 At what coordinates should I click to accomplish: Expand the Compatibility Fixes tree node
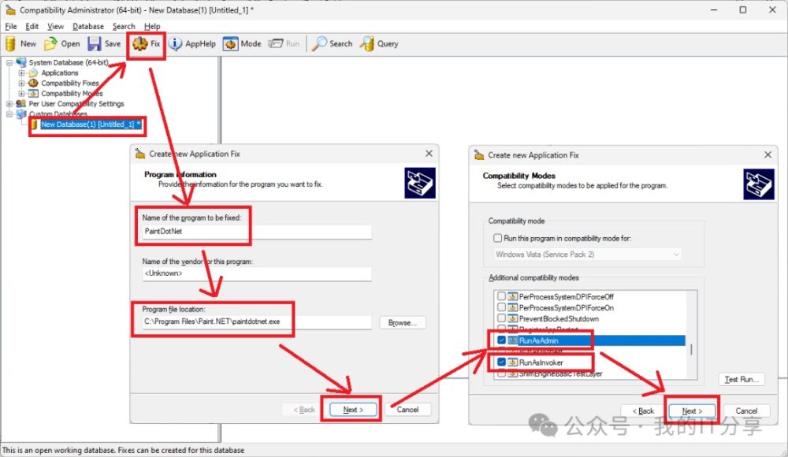(x=22, y=84)
